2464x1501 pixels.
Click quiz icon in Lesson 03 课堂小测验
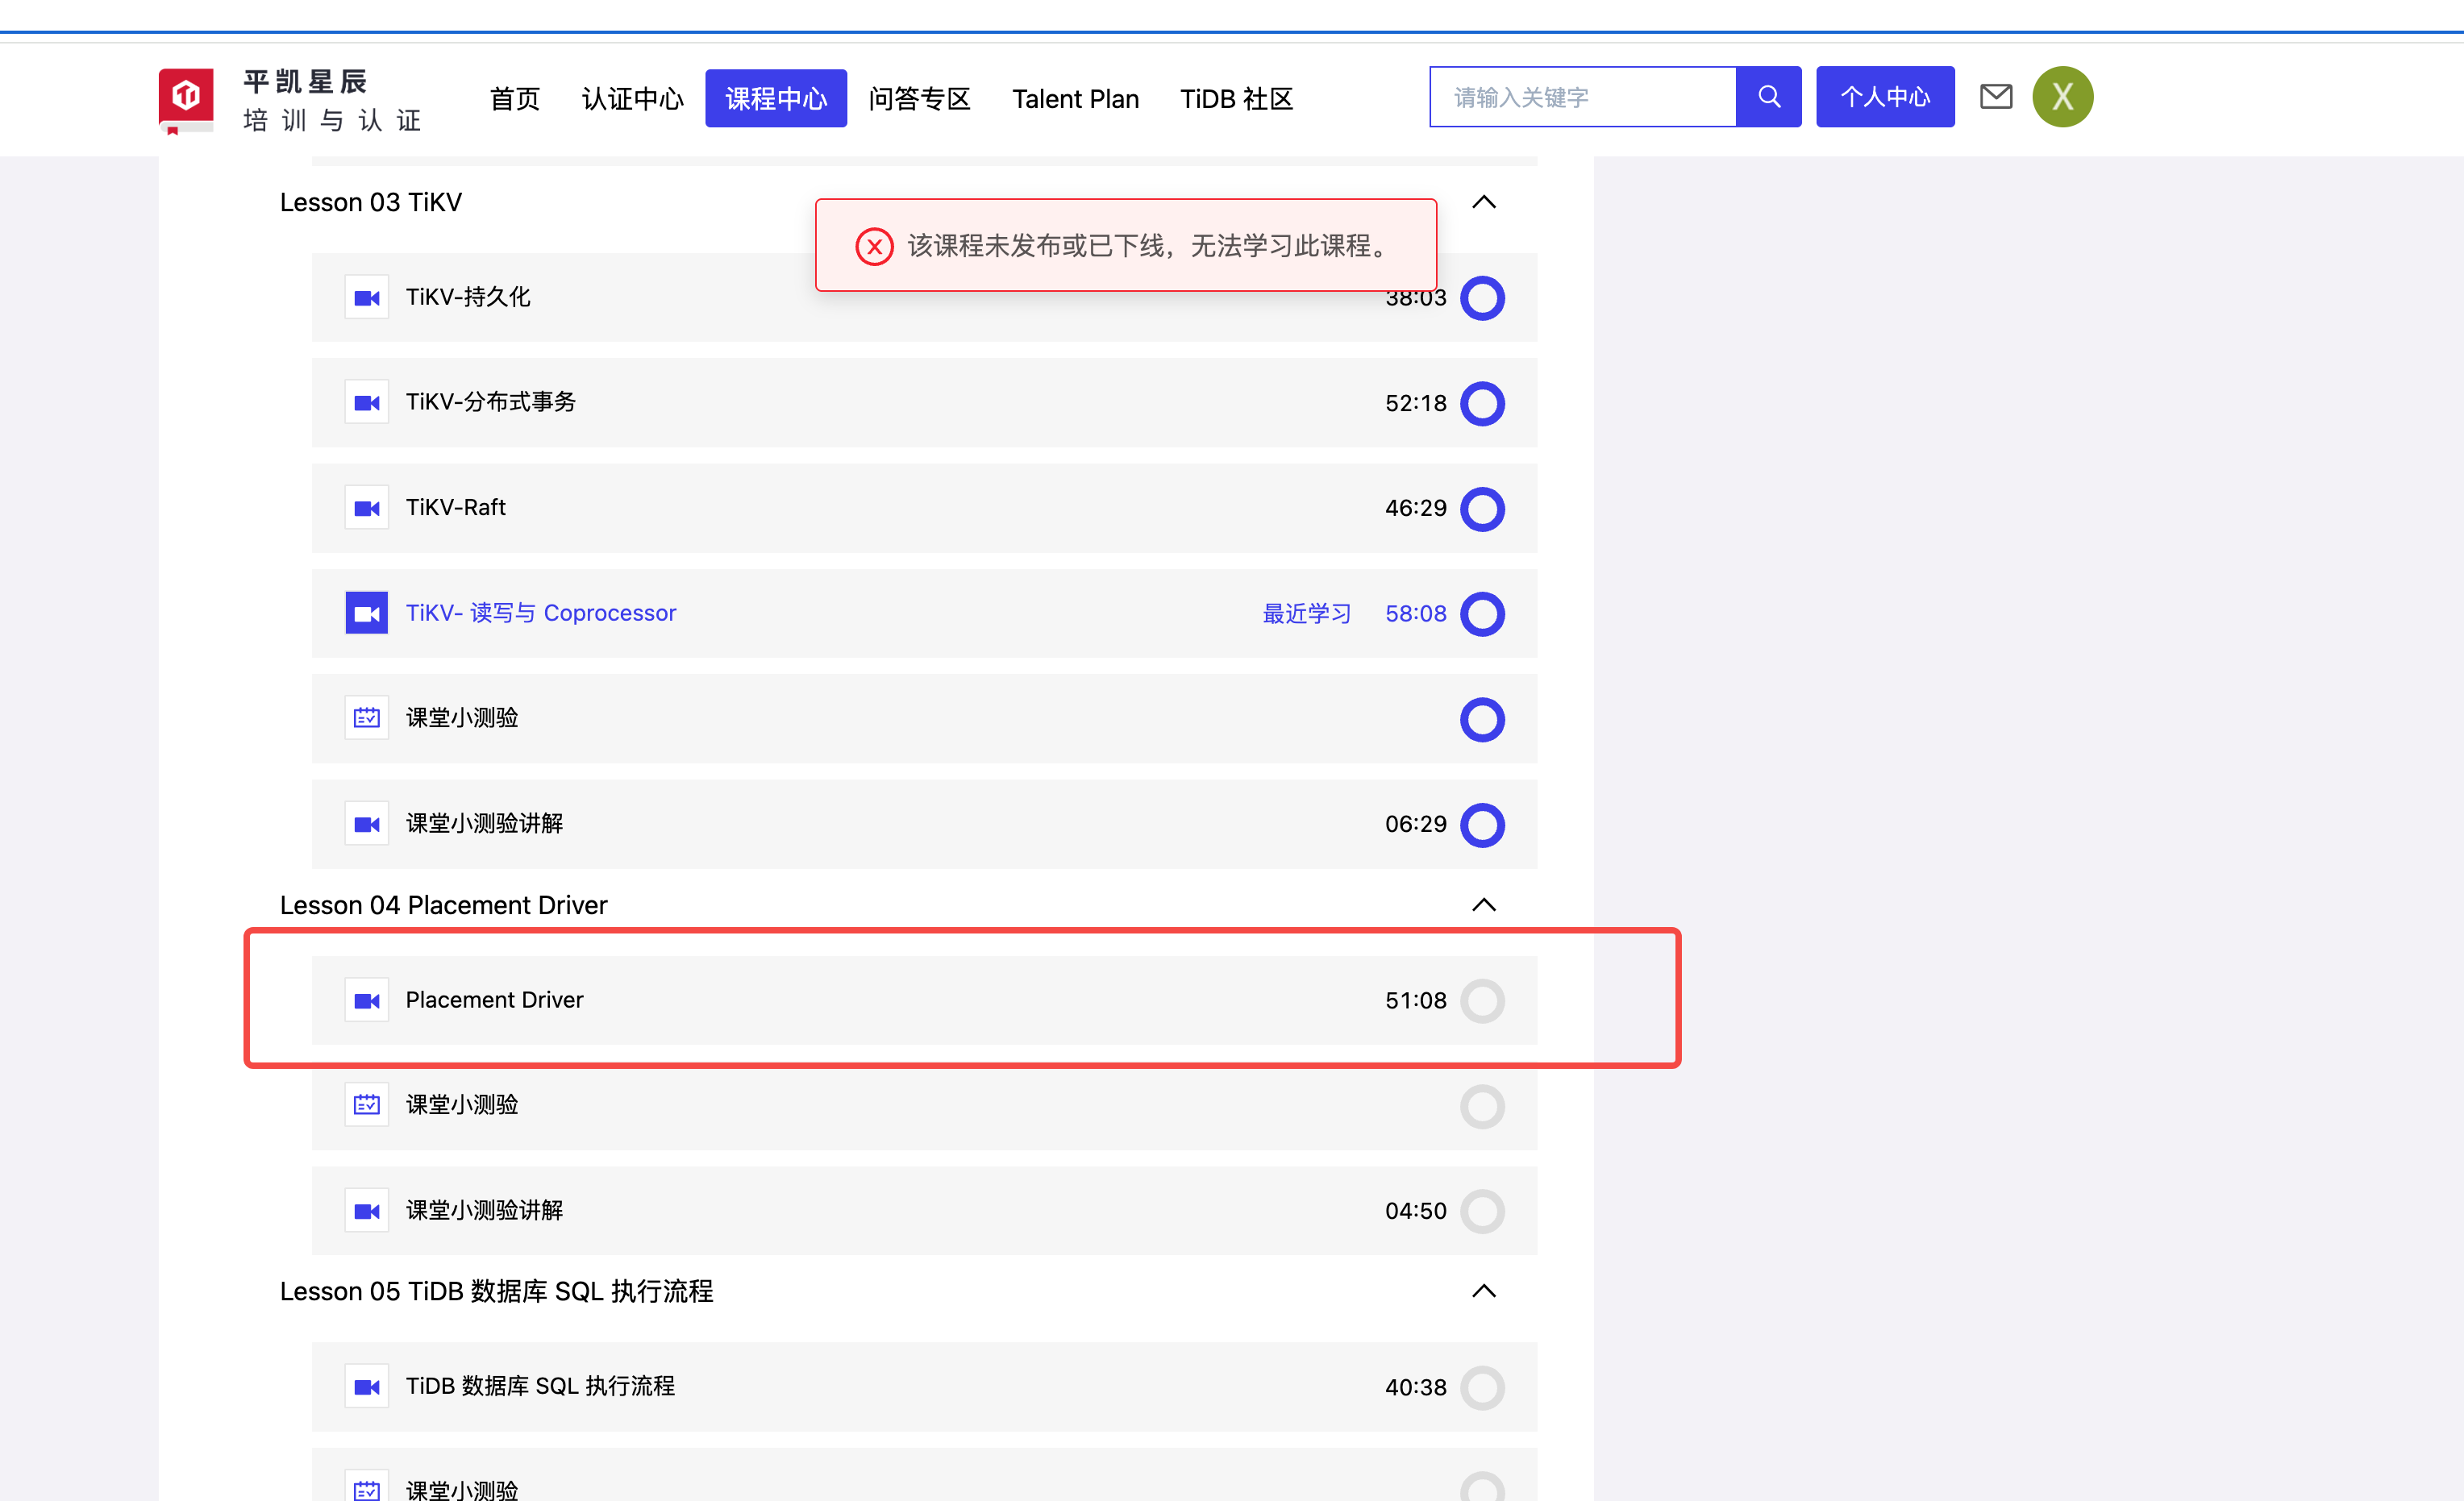[x=366, y=718]
